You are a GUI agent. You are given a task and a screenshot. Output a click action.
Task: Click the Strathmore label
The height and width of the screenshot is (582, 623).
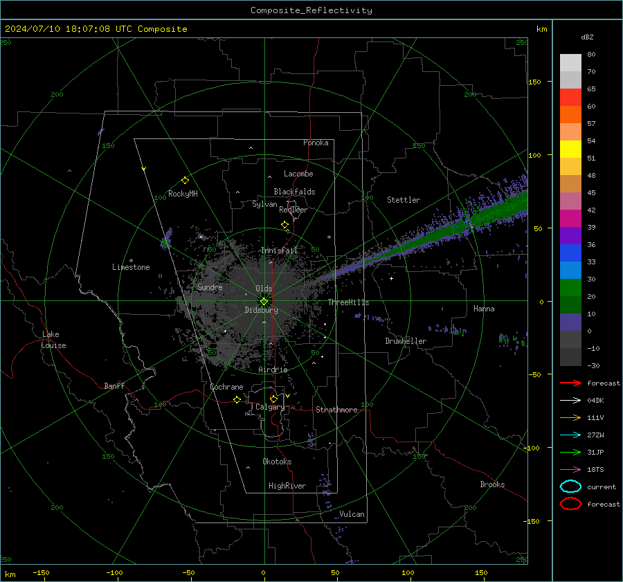tap(336, 410)
